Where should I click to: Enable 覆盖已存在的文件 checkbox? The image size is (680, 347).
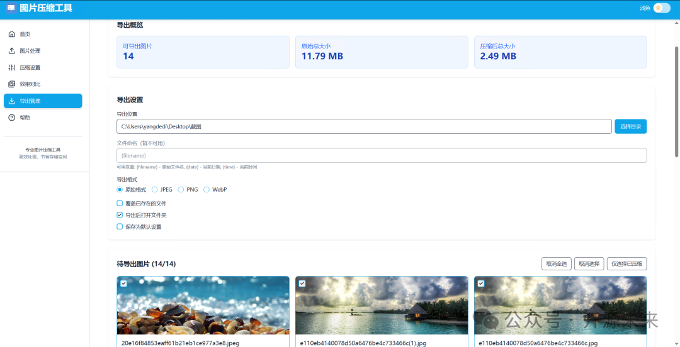point(120,204)
